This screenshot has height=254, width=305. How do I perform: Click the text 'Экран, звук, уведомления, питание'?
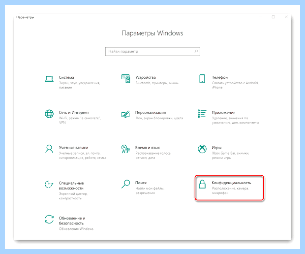[79, 85]
